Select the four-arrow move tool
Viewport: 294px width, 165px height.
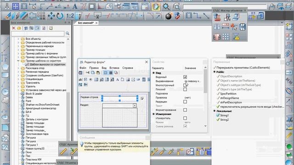[x=51, y=16]
